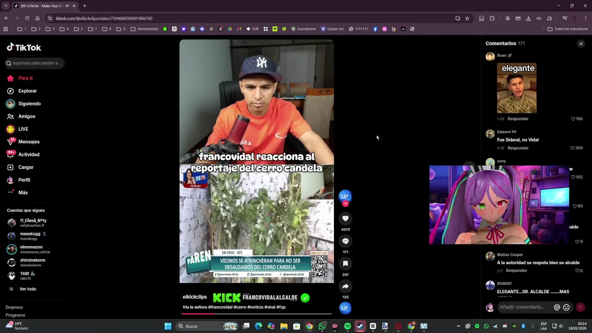Reply to Ruan's comment
Screen dimensions: 592x333
[518, 119]
